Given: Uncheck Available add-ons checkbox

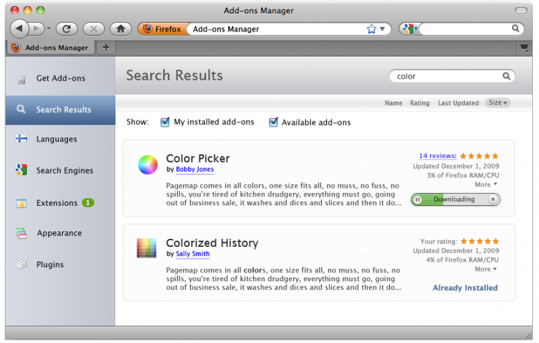Looking at the screenshot, I should click(274, 122).
